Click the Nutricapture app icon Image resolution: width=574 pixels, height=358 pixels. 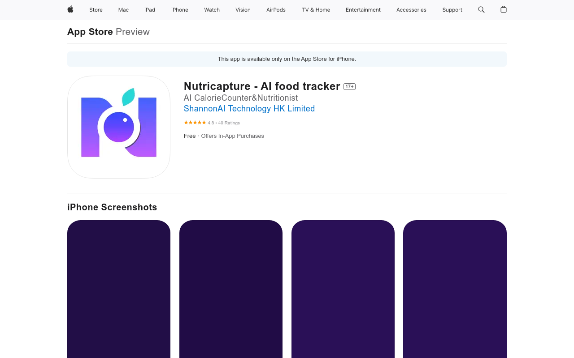coord(119,127)
